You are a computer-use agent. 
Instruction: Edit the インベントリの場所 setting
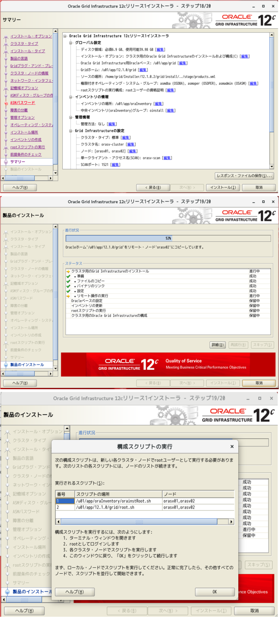[x=158, y=104]
